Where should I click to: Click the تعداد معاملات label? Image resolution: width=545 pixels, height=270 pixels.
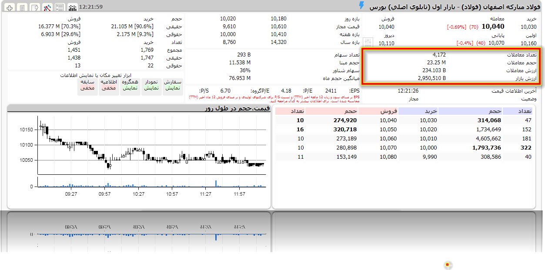(522, 55)
